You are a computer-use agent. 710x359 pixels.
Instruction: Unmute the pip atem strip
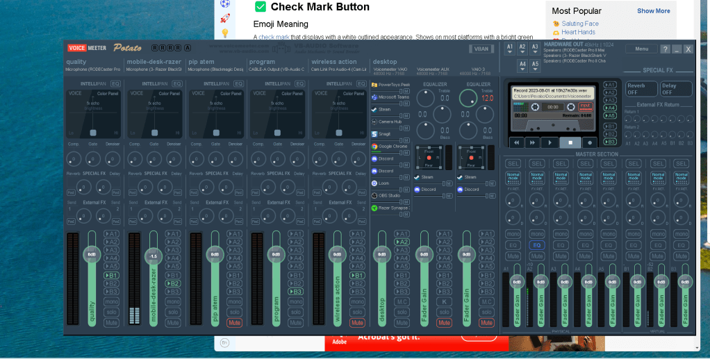(x=235, y=323)
